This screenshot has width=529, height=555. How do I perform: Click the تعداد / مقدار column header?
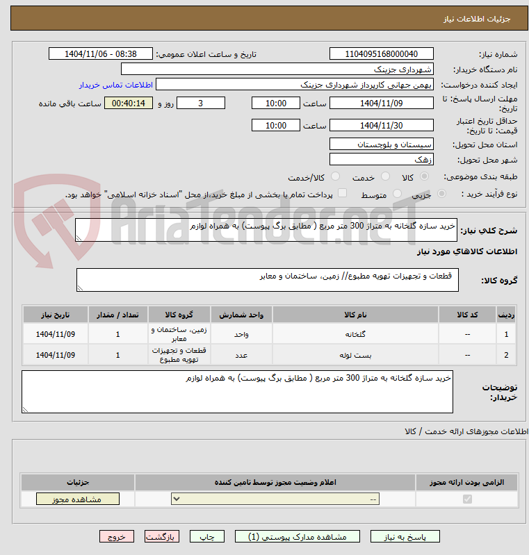[x=118, y=315]
